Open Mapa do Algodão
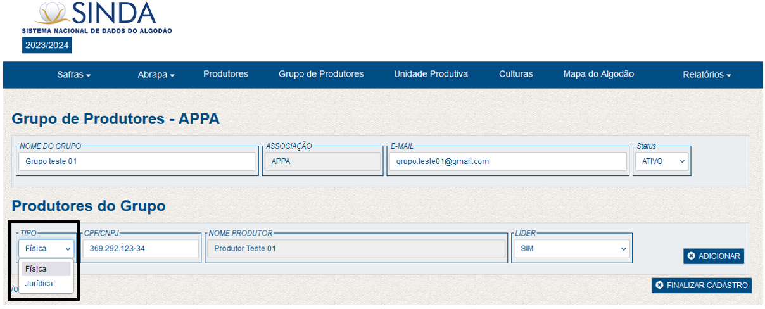Image resolution: width=765 pixels, height=309 pixels. 598,74
